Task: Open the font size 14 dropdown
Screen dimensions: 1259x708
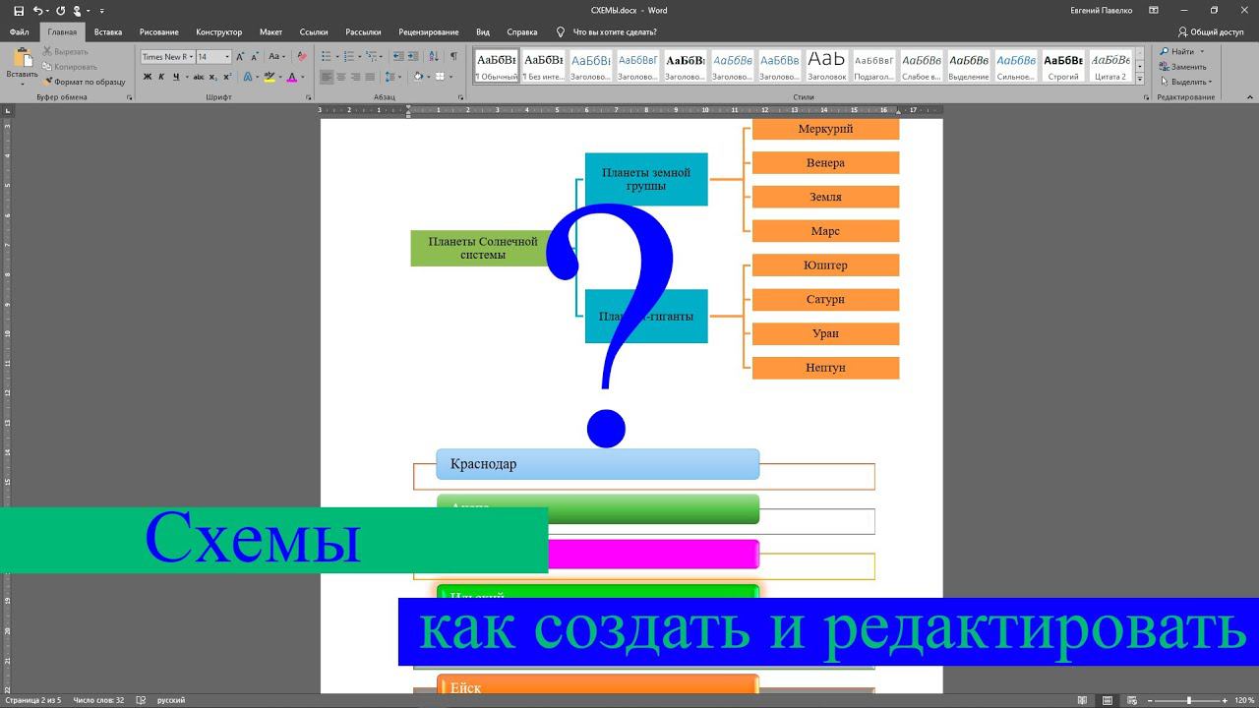Action: pyautogui.click(x=226, y=57)
